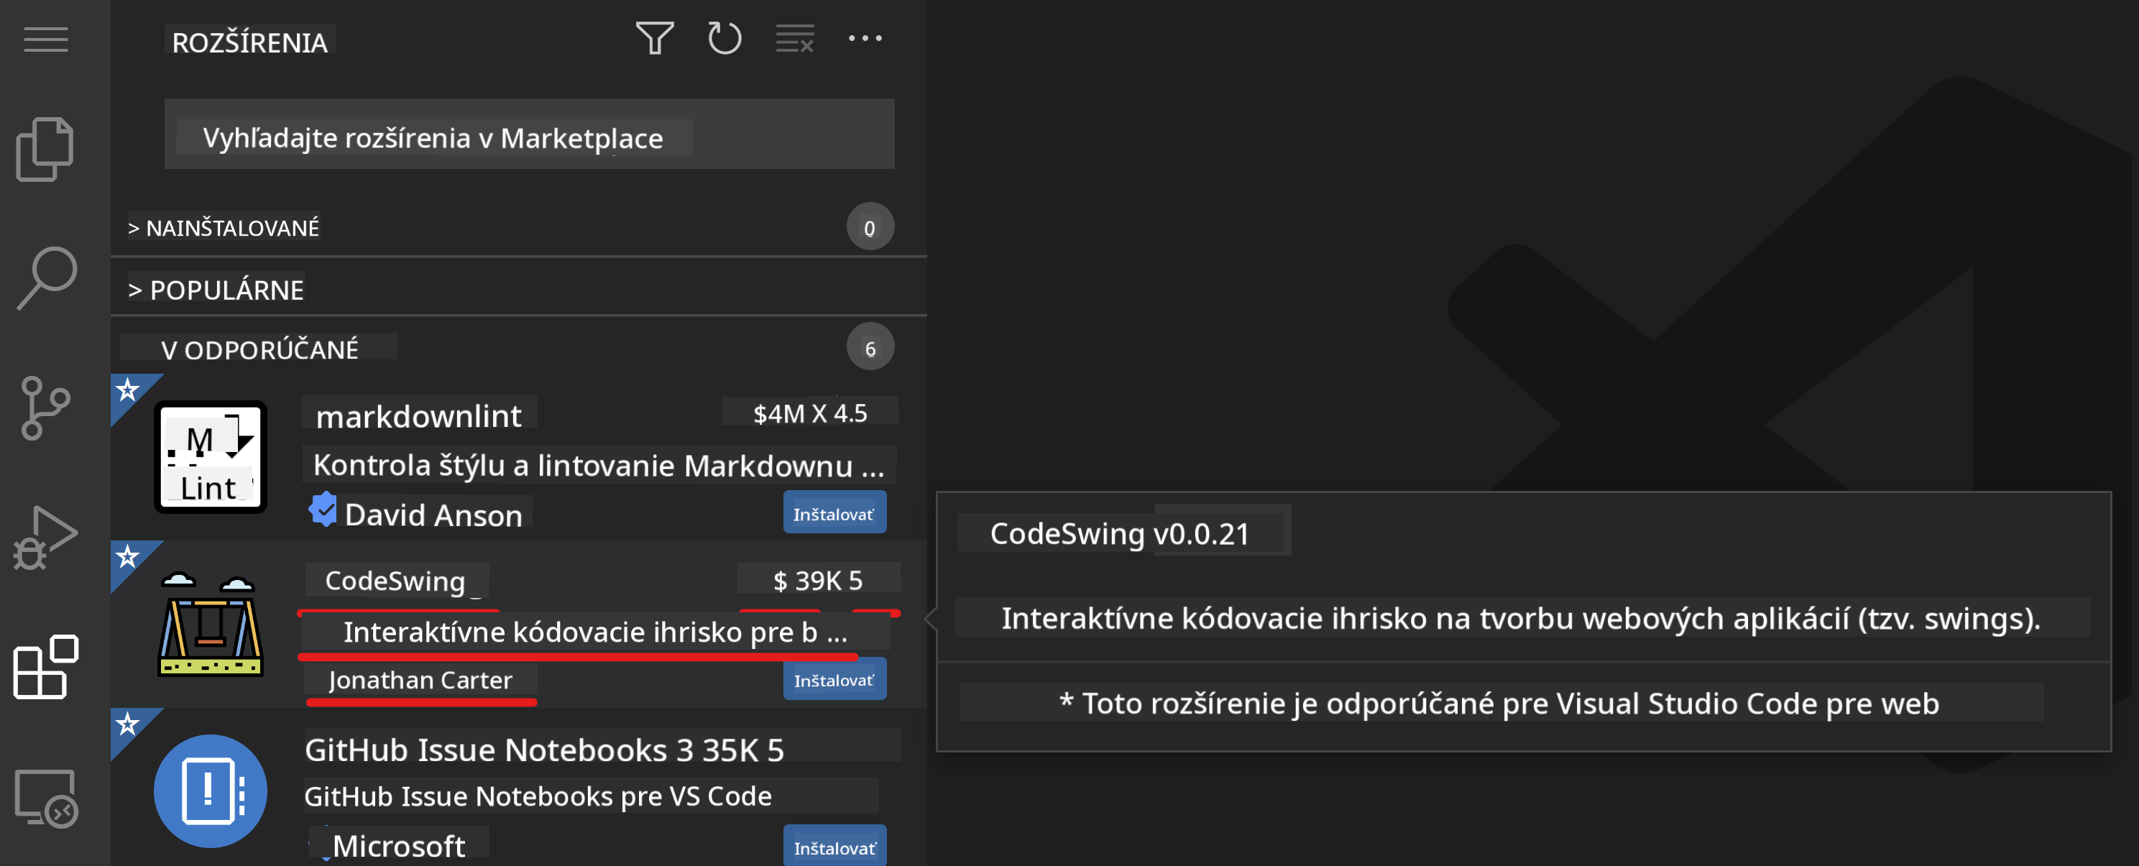The width and height of the screenshot is (2139, 866).
Task: Select the markdownlint extension thumbnail
Action: [x=210, y=458]
